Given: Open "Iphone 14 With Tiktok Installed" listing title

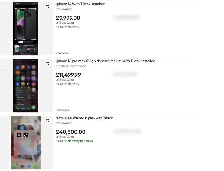Looking at the screenshot, I should [x=80, y=4].
